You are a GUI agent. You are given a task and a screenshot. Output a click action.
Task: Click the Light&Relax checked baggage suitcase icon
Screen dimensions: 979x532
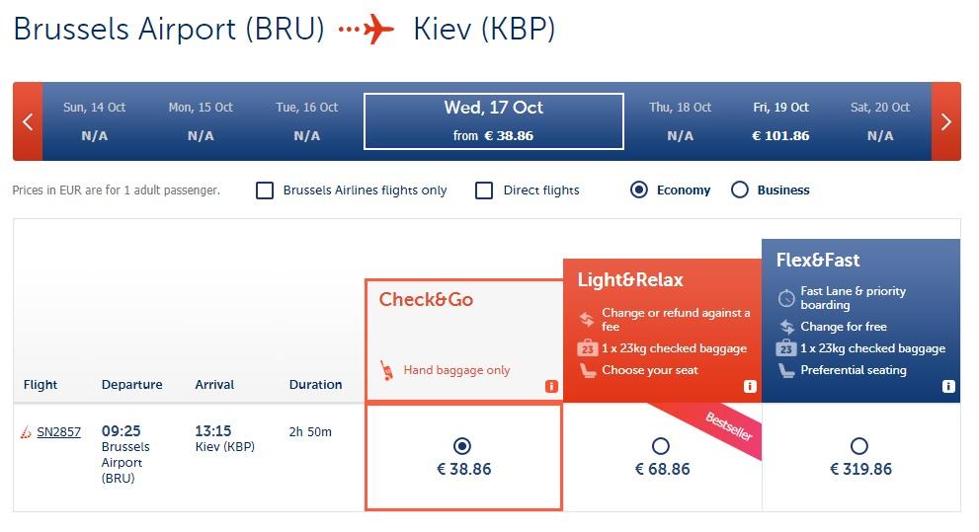click(x=587, y=348)
